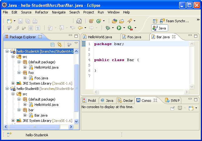Collapse the hello-StudentA project node

7,51
